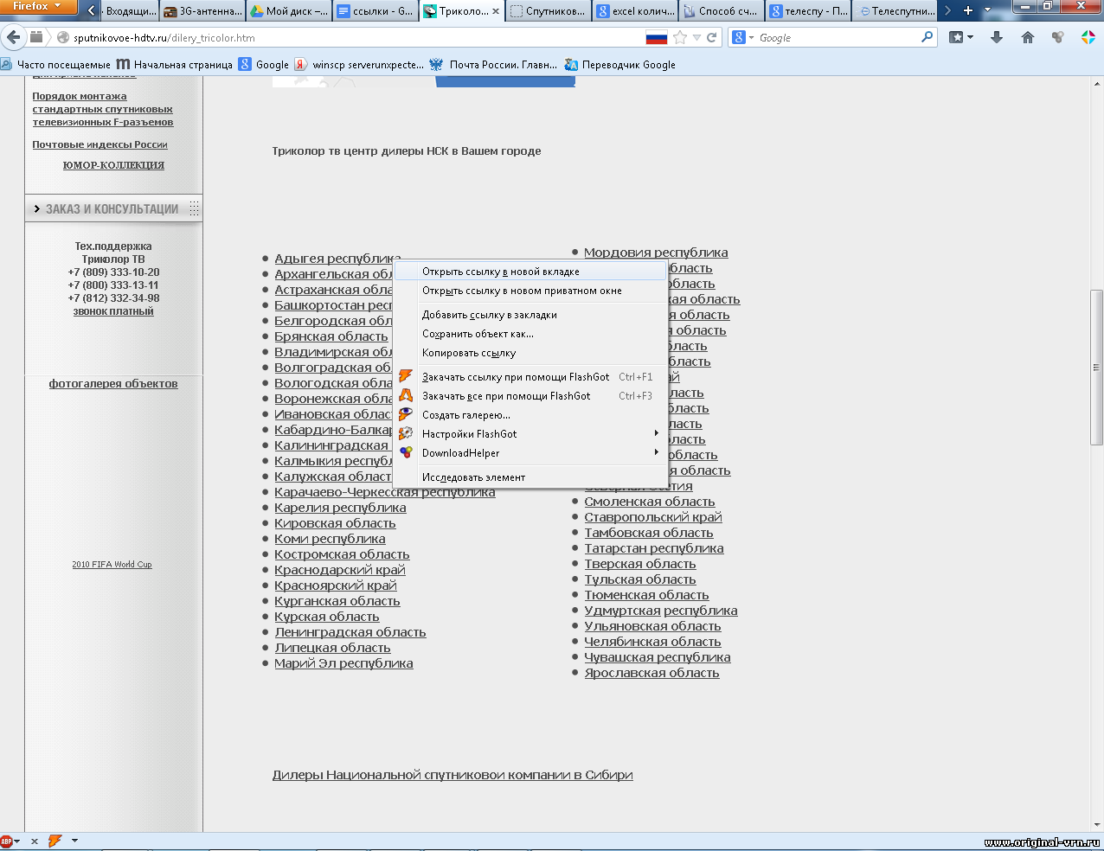
Task: Switch to the Телеспутни... tab
Action: [x=895, y=11]
